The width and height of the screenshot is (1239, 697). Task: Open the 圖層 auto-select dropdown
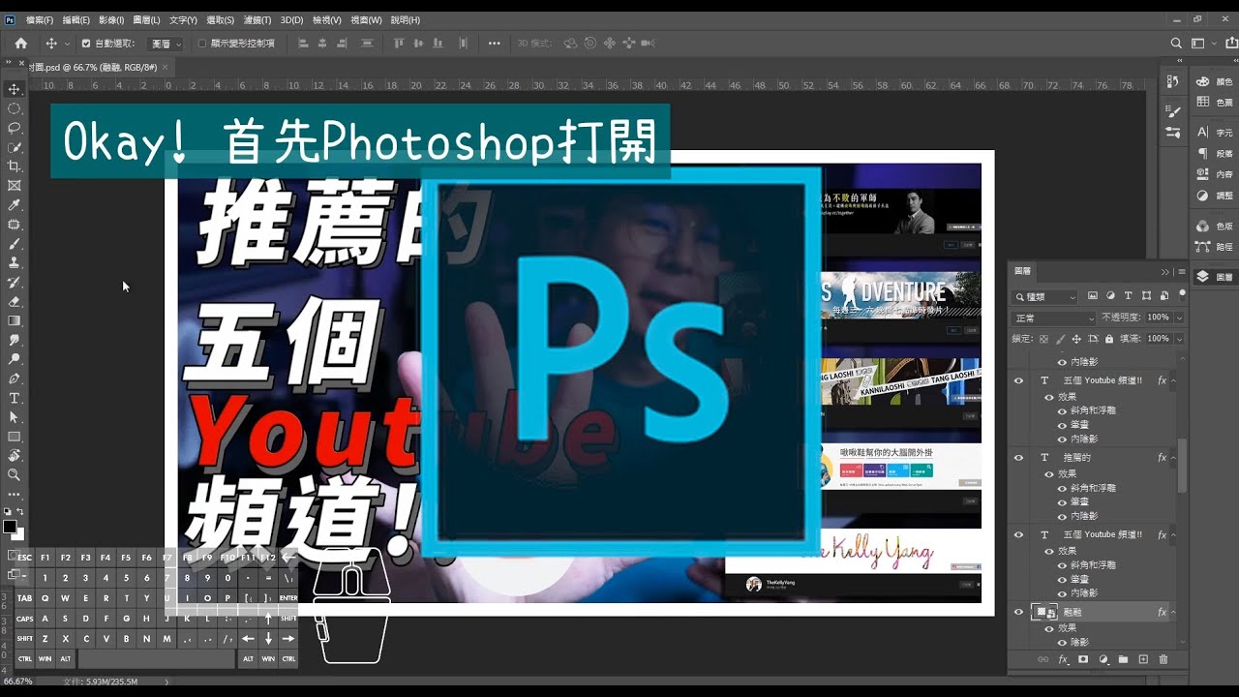165,44
